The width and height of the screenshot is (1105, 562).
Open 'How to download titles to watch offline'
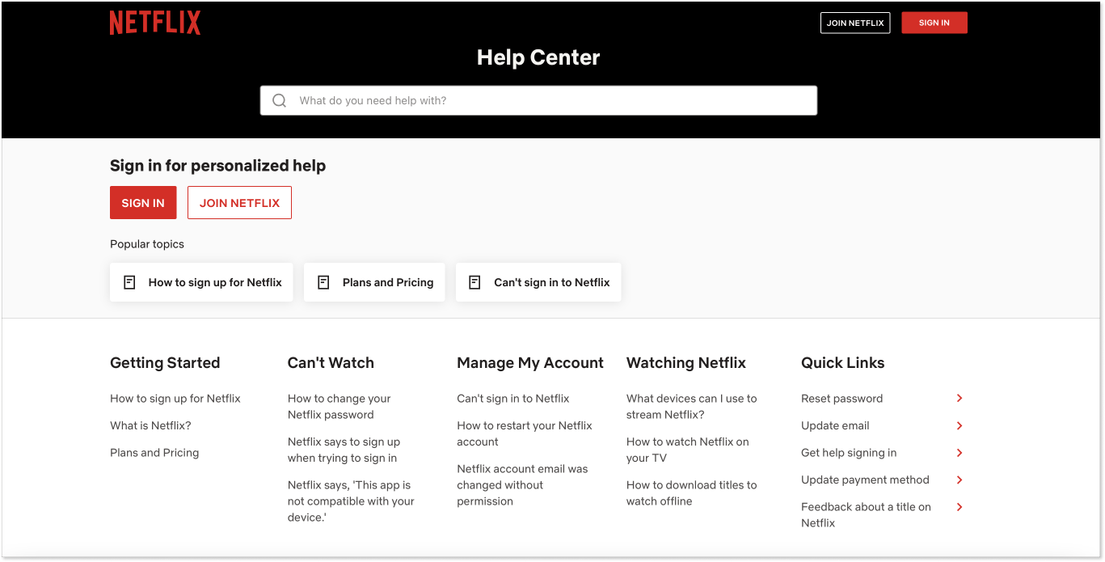tap(692, 493)
